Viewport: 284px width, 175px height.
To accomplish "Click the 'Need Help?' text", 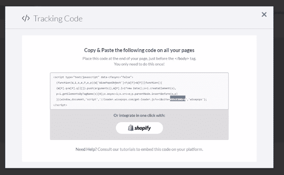I will (86, 149).
